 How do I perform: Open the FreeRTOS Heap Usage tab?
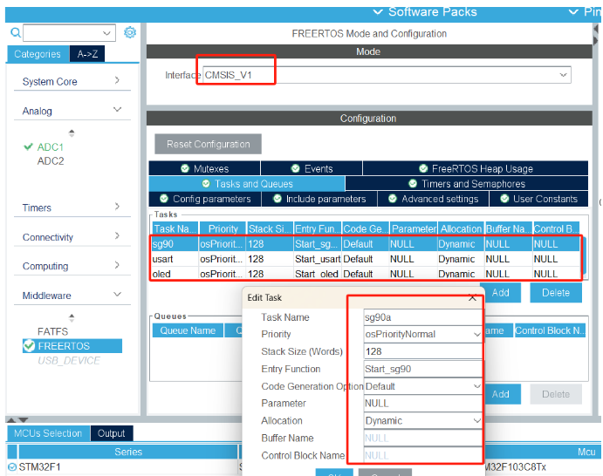[x=476, y=168]
